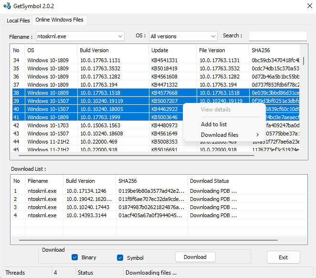The height and width of the screenshot is (278, 316).
Task: Click the GetSymbol app icon in title bar
Action: tap(7, 6)
